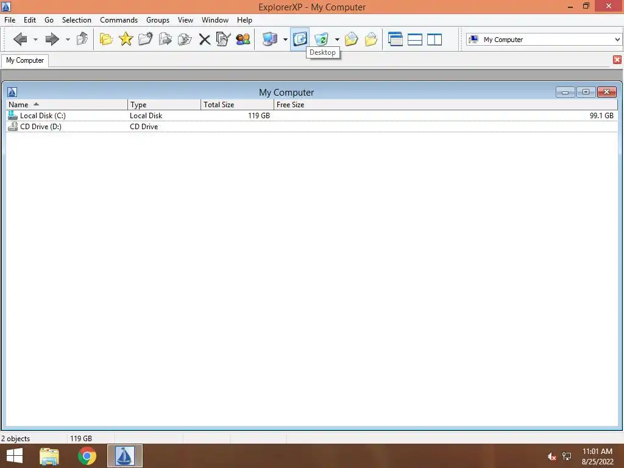Open the Recycle Bin toolbar icon
This screenshot has width=624, height=468.
tap(321, 39)
